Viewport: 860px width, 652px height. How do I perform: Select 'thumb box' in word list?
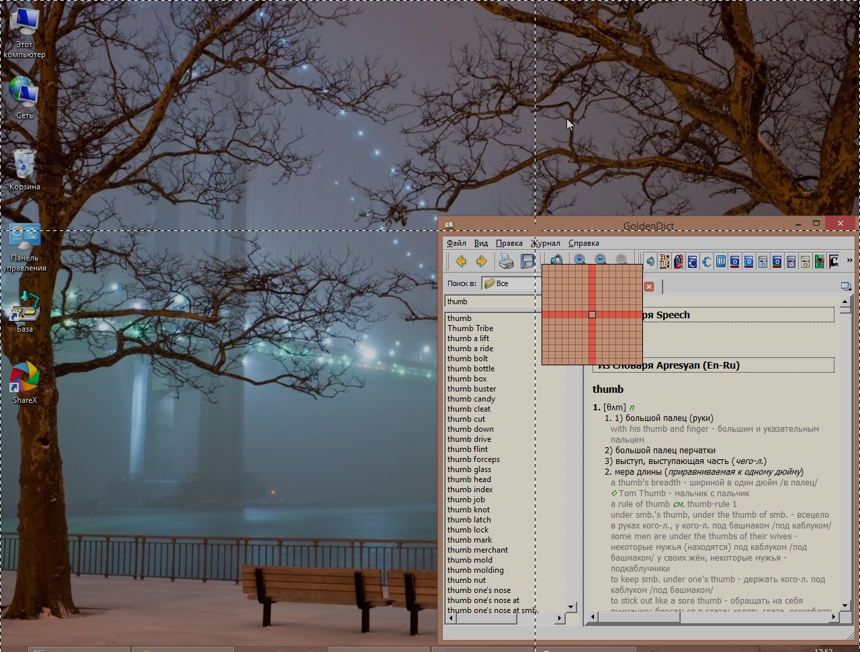click(x=467, y=379)
